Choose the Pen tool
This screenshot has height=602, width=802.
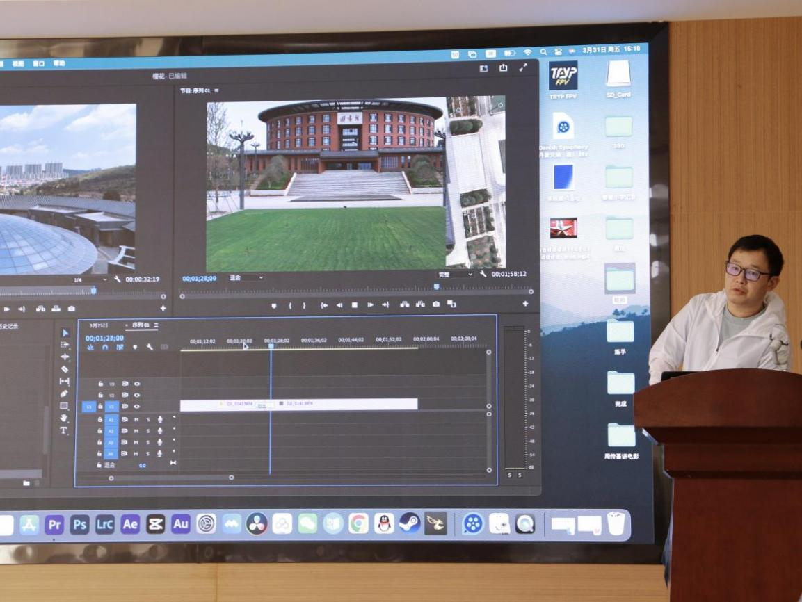65,393
